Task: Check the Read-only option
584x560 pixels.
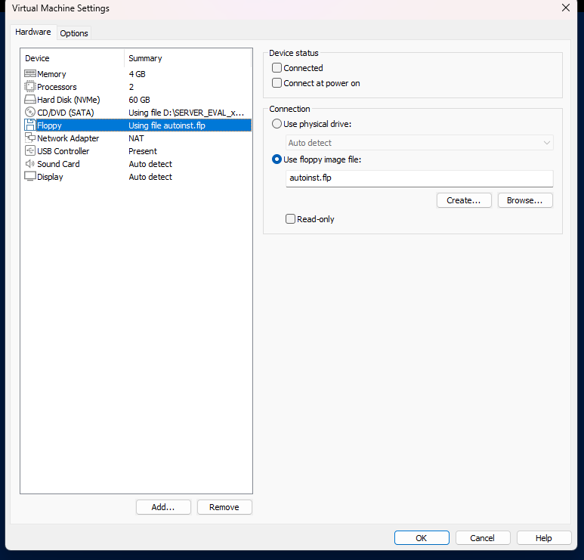Action: click(291, 219)
